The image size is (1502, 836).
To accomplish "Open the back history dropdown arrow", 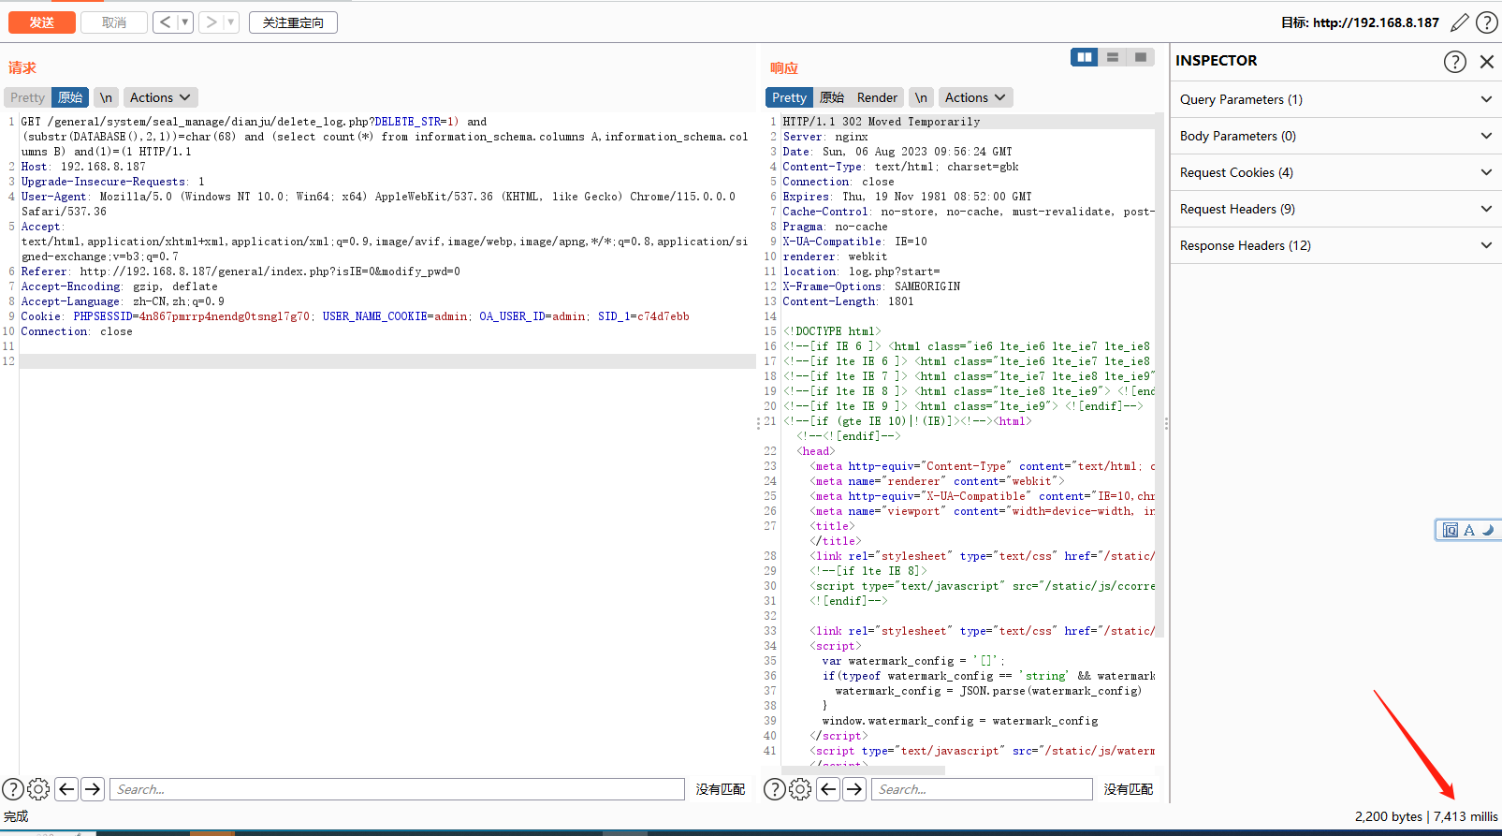I will click(x=185, y=22).
